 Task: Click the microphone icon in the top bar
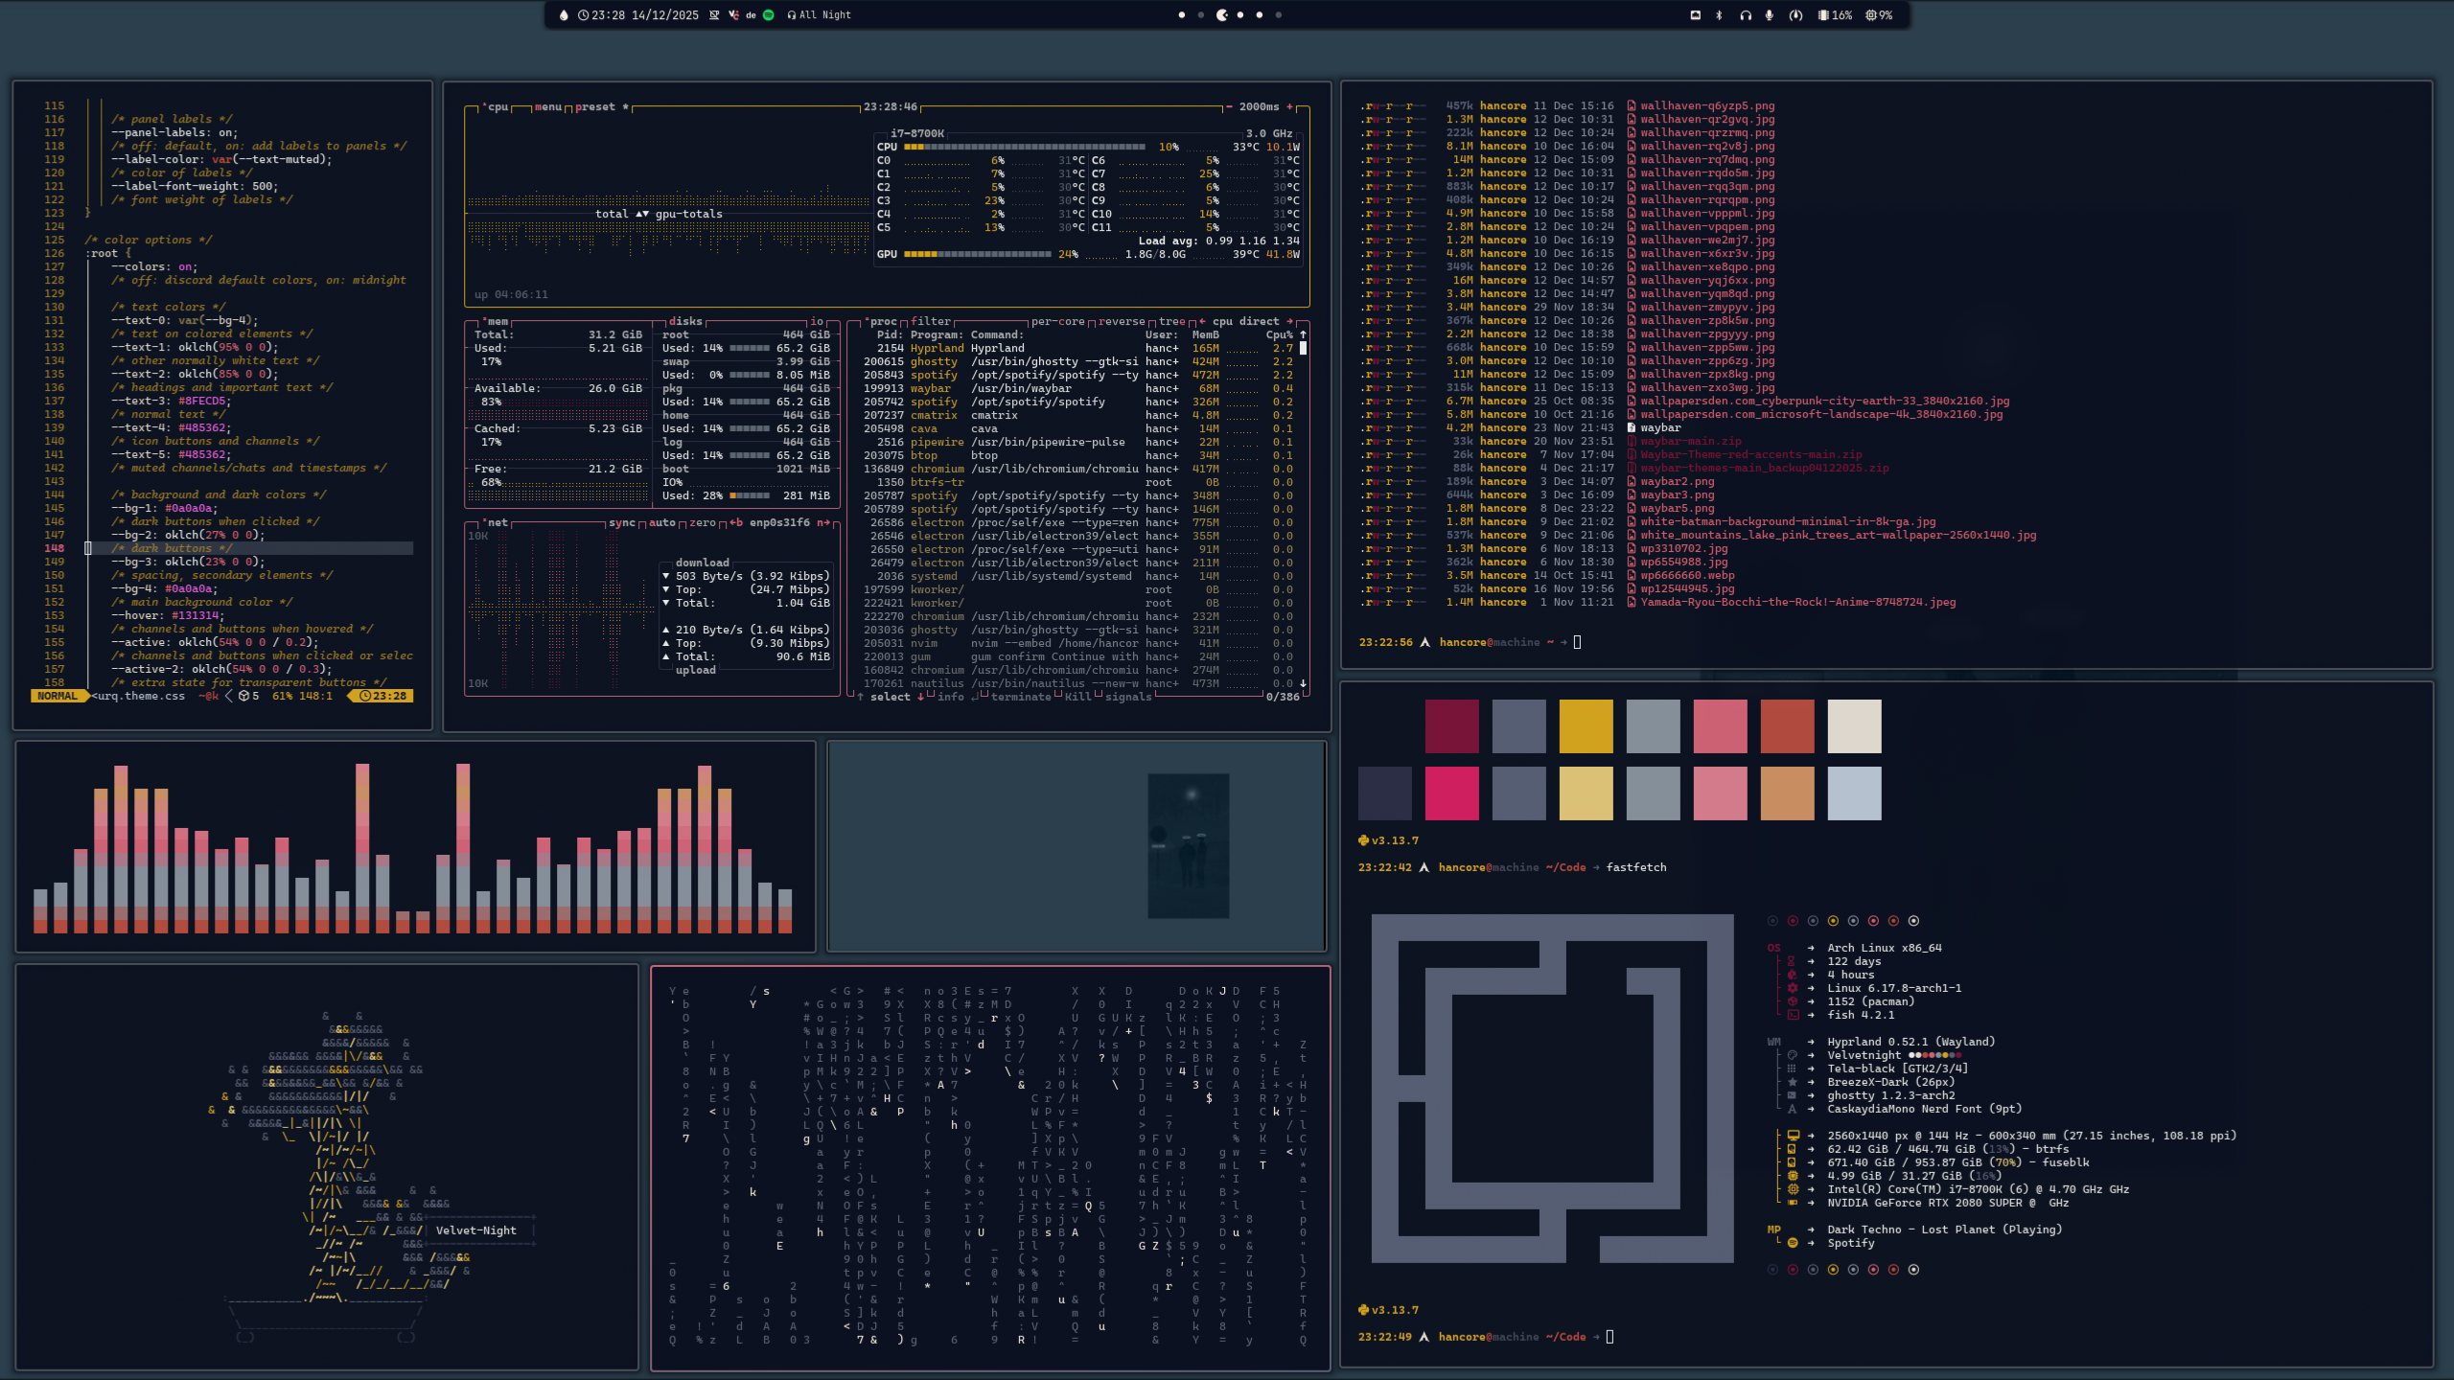[1770, 15]
